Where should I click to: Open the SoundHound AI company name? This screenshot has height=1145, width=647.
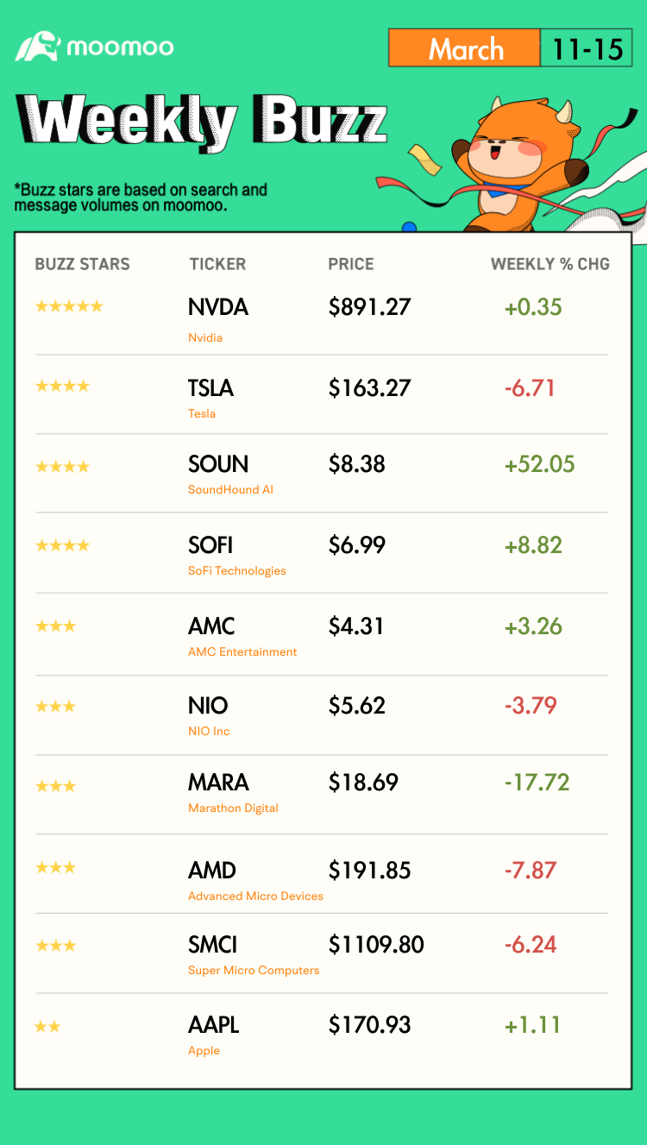click(x=230, y=489)
